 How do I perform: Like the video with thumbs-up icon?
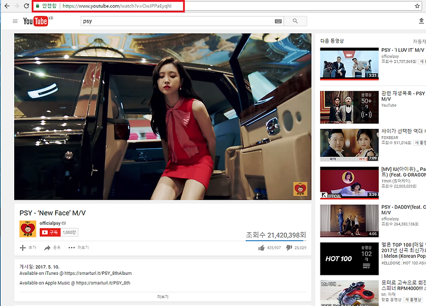(262, 248)
